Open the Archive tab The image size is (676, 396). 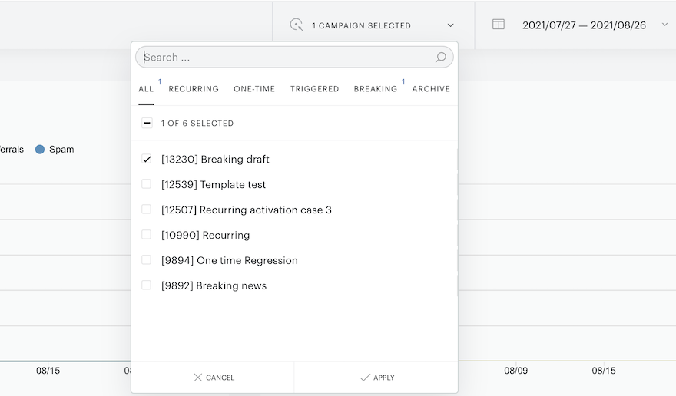coord(431,89)
